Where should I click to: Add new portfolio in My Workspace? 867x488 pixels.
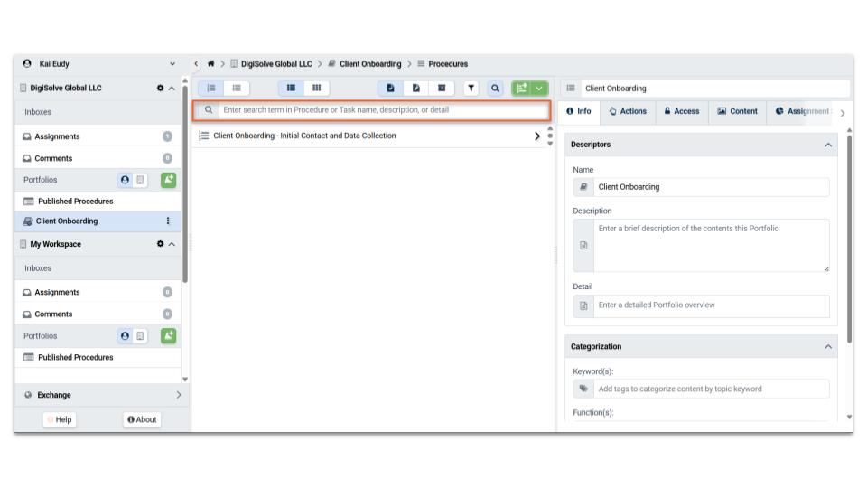click(x=169, y=336)
